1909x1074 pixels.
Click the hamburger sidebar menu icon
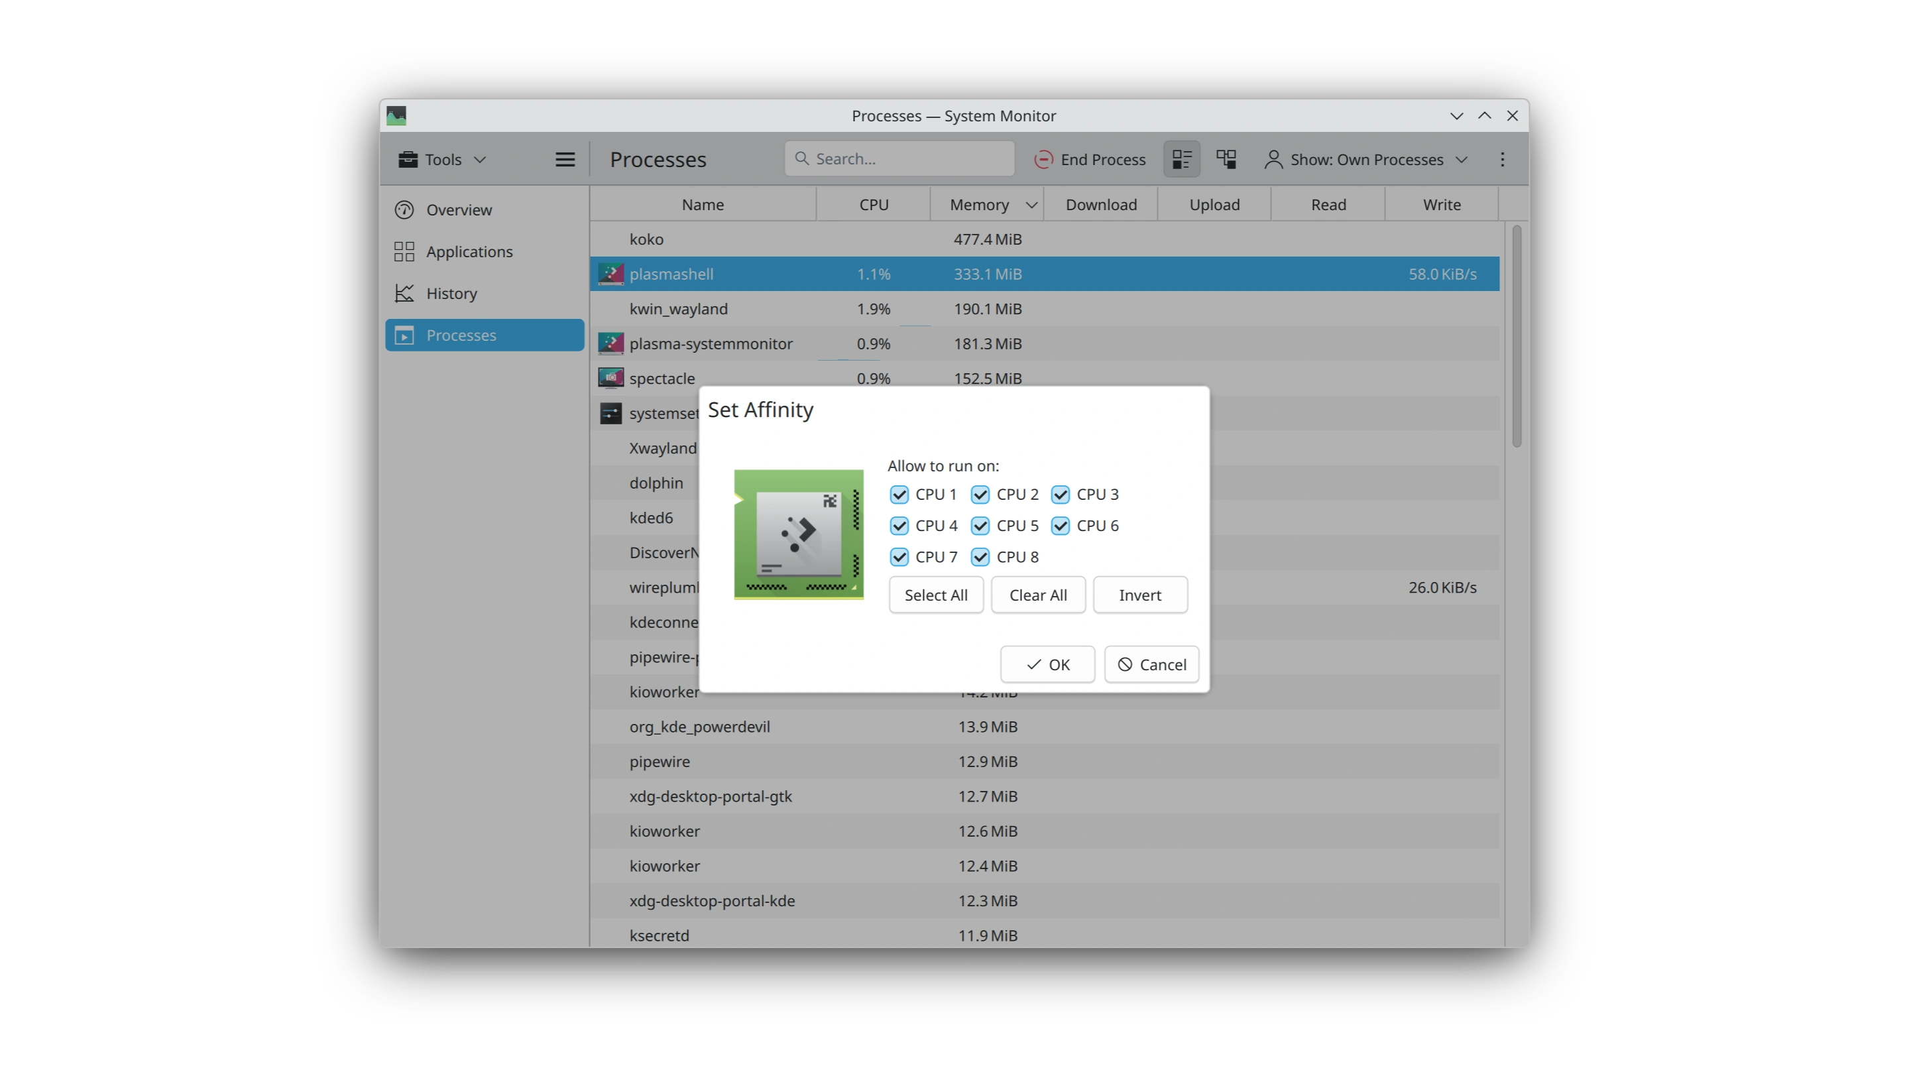tap(565, 159)
